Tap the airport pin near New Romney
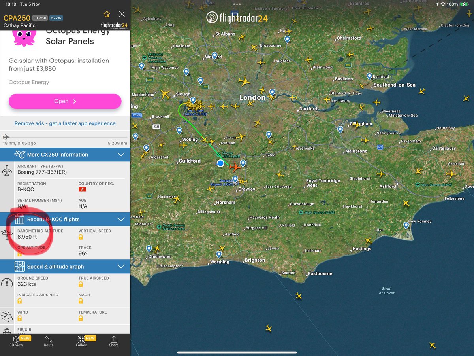 tap(406, 225)
